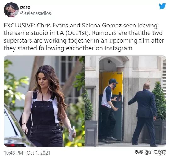
Task: Click the name Selena Gomez in the tweet text
Action: (102, 26)
